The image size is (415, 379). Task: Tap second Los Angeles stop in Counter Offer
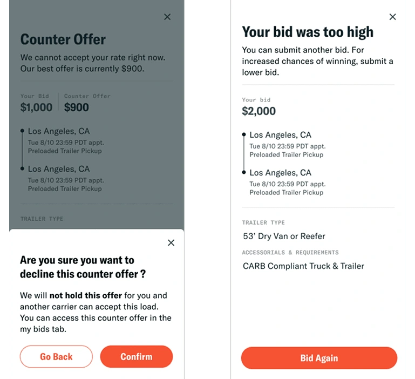59,169
